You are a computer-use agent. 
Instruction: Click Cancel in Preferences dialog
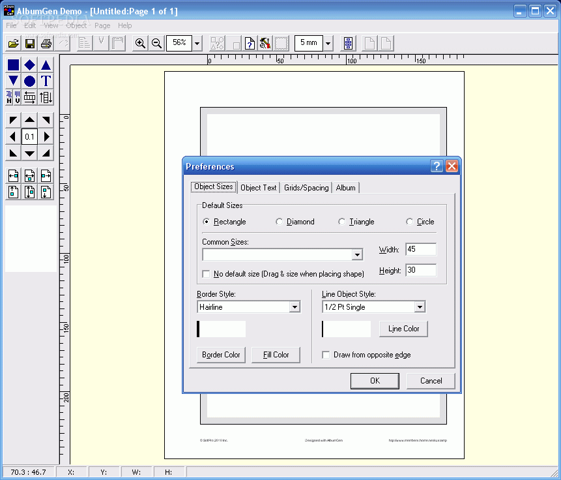click(x=431, y=381)
